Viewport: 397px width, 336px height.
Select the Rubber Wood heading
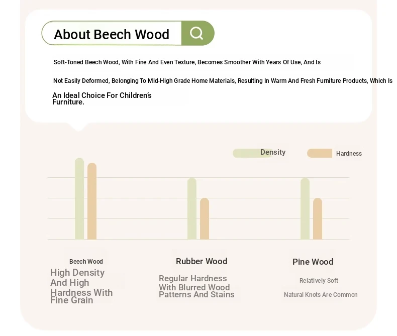pos(202,261)
